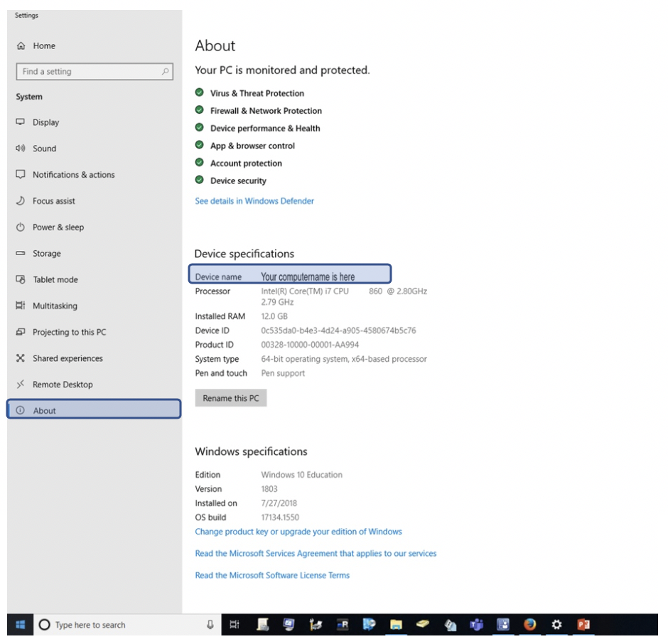Click the search magnifier in Find a setting
Image resolution: width=668 pixels, height=644 pixels.
(165, 71)
